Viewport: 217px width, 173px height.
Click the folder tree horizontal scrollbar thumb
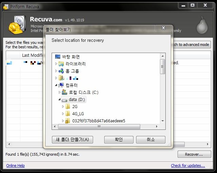(99, 126)
